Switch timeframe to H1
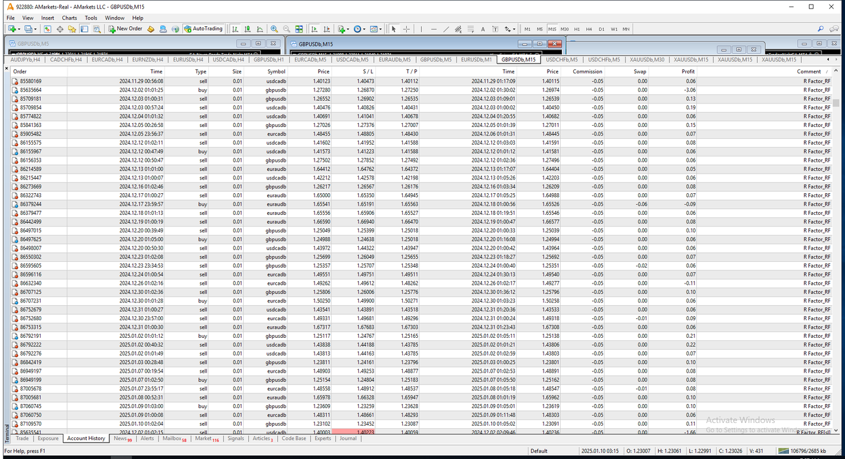The height and width of the screenshot is (459, 845). [x=577, y=29]
